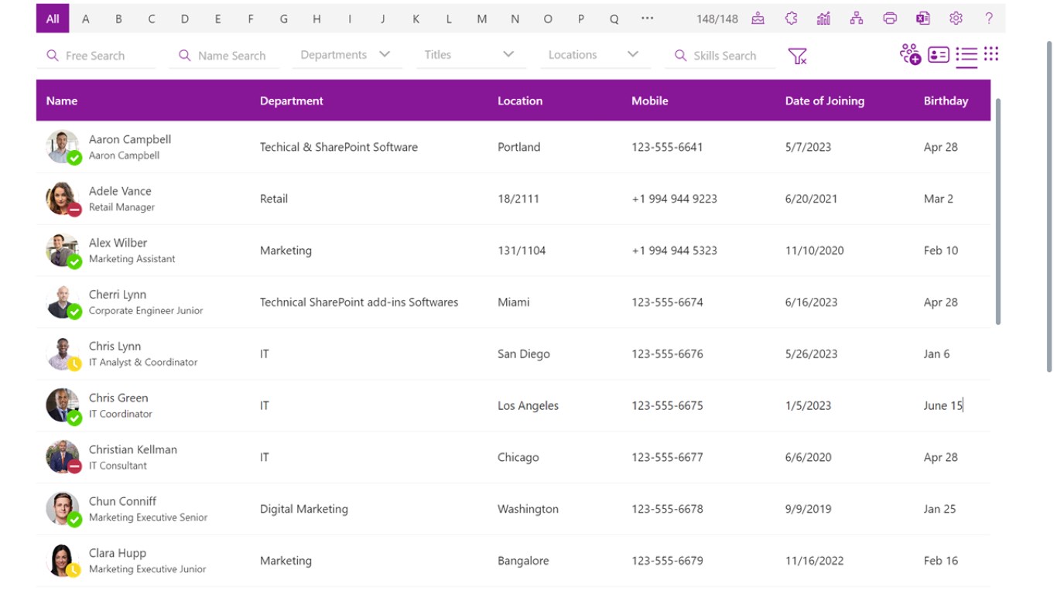Select the All alphabet tab
Image resolution: width=1057 pixels, height=594 pixels.
pyautogui.click(x=53, y=19)
